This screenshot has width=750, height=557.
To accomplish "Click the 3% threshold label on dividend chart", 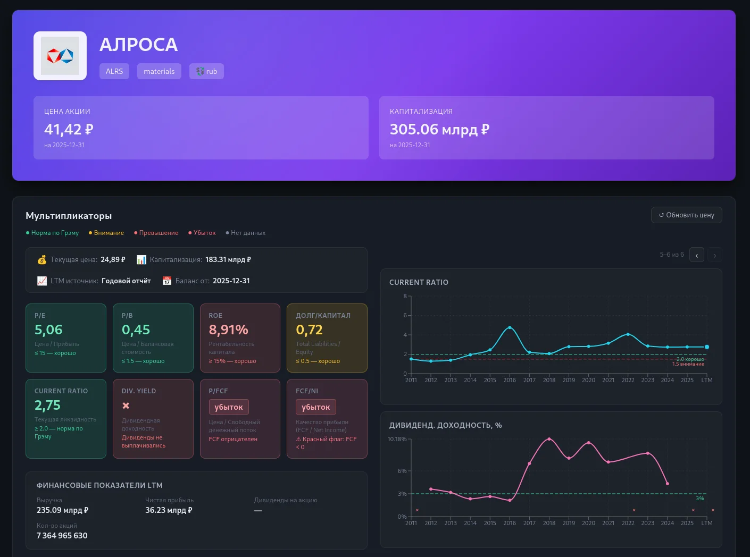I will pos(700,499).
